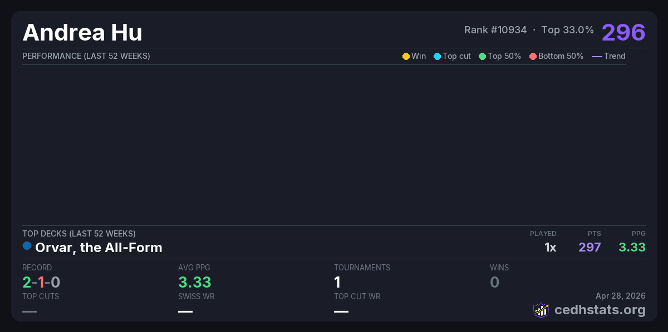The height and width of the screenshot is (332, 668).
Task: Click the 297 deck points value
Action: coord(590,247)
